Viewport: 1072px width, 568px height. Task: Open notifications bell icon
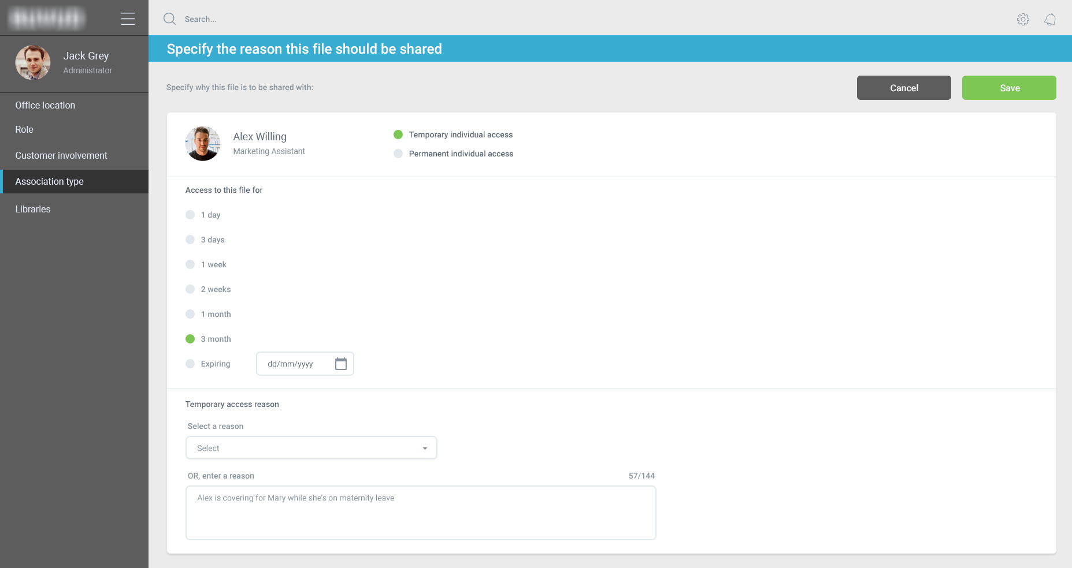[x=1050, y=20]
